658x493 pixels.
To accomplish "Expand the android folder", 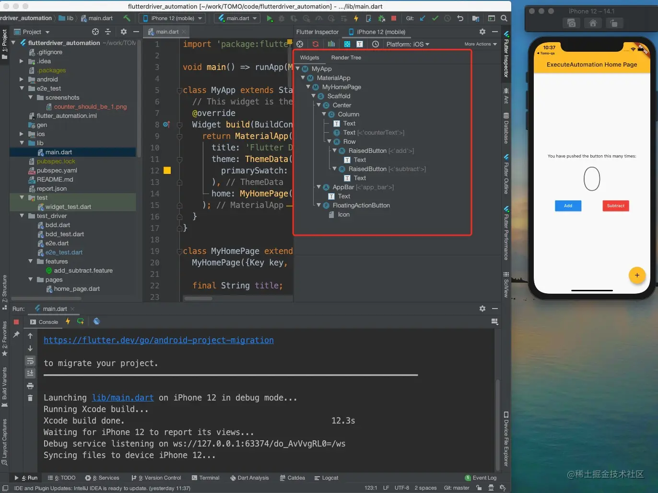I will pos(22,79).
